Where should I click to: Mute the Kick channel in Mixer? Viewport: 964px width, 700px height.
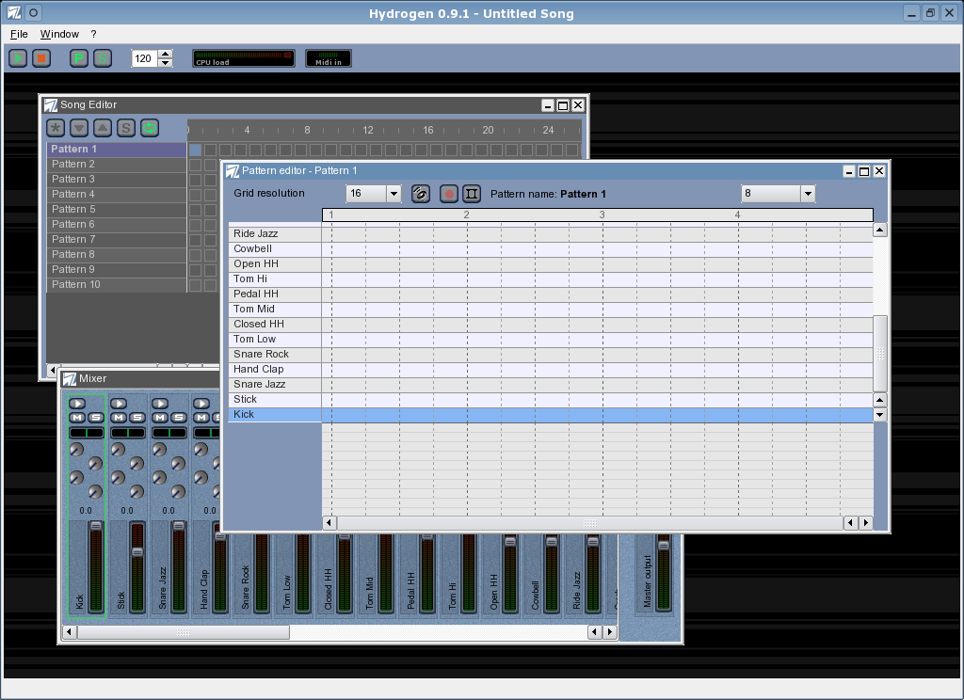(x=76, y=418)
